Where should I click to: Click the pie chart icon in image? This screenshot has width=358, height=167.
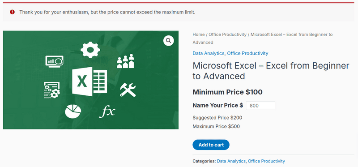pyautogui.click(x=73, y=111)
